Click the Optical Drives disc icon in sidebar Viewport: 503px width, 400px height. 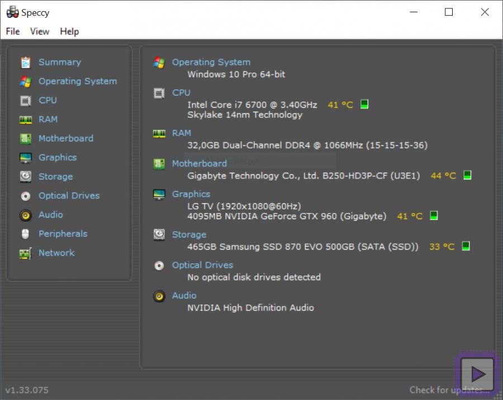[26, 196]
